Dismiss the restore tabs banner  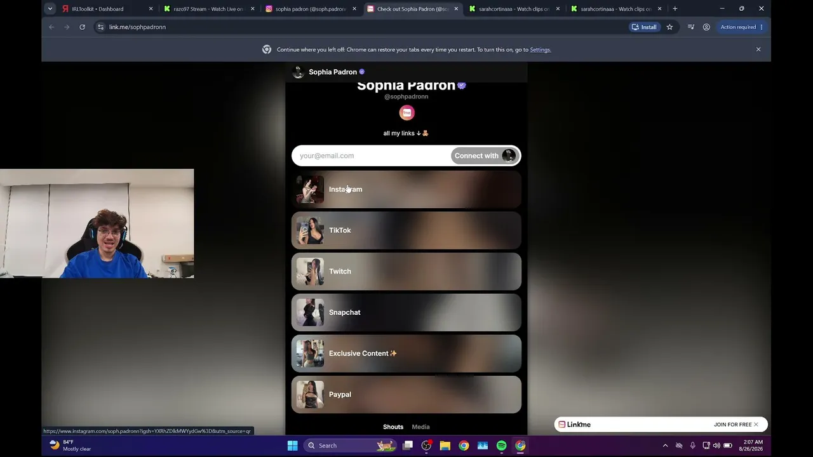click(758, 50)
